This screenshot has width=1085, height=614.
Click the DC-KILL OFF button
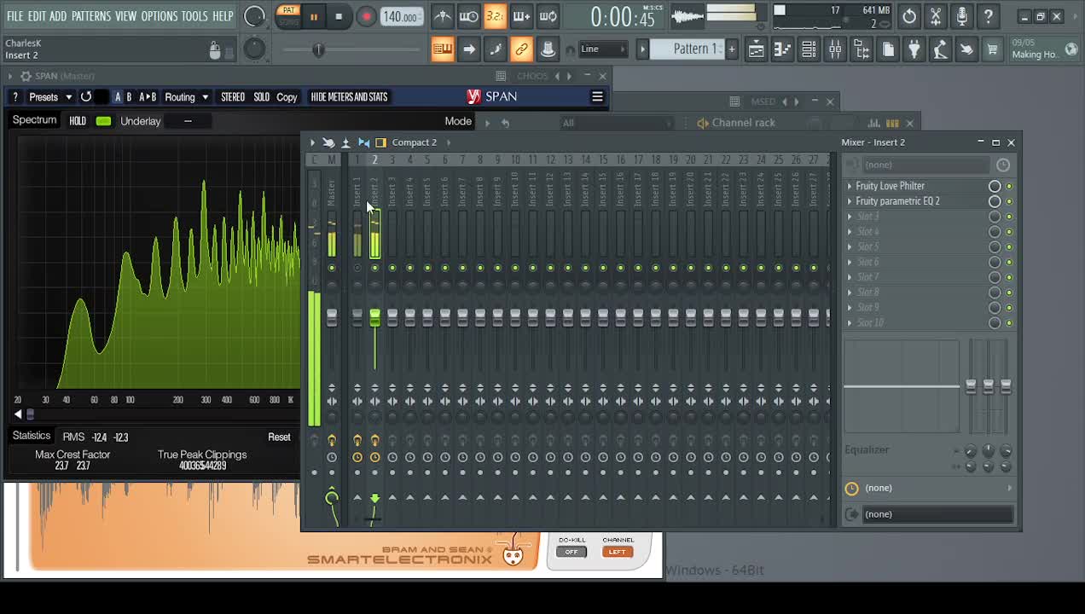(x=572, y=552)
